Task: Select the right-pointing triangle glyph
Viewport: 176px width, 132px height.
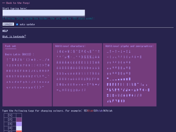Action: (138, 90)
